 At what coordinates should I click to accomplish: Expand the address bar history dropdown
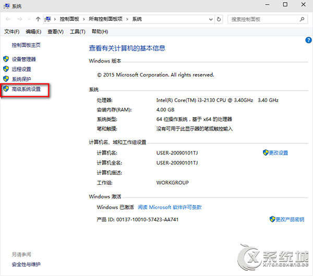[x=211, y=19]
